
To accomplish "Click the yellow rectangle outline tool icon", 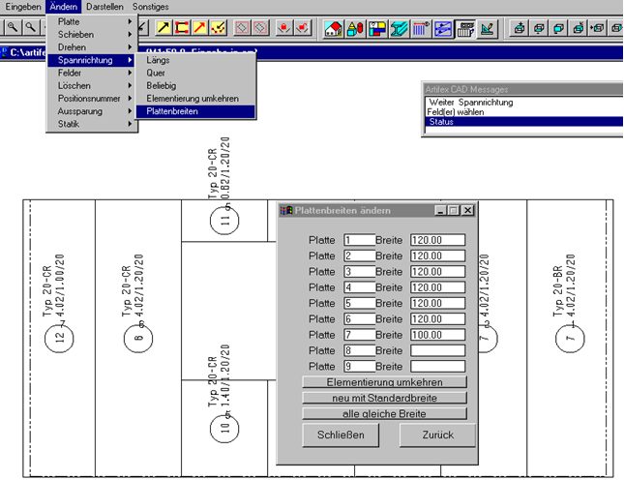I will [x=178, y=28].
